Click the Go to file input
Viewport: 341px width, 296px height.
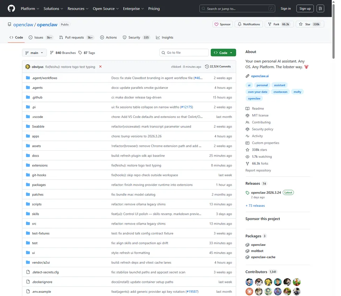tap(184, 53)
